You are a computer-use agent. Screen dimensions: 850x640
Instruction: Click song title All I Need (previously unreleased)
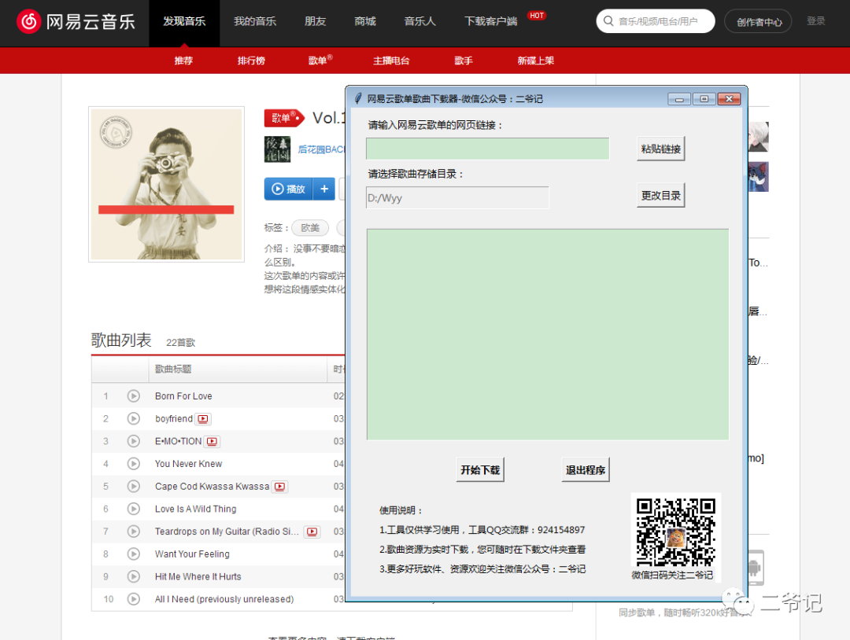click(x=224, y=599)
